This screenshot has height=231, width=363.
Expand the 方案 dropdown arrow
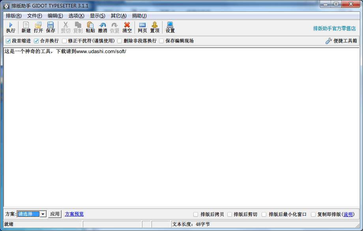click(x=43, y=214)
